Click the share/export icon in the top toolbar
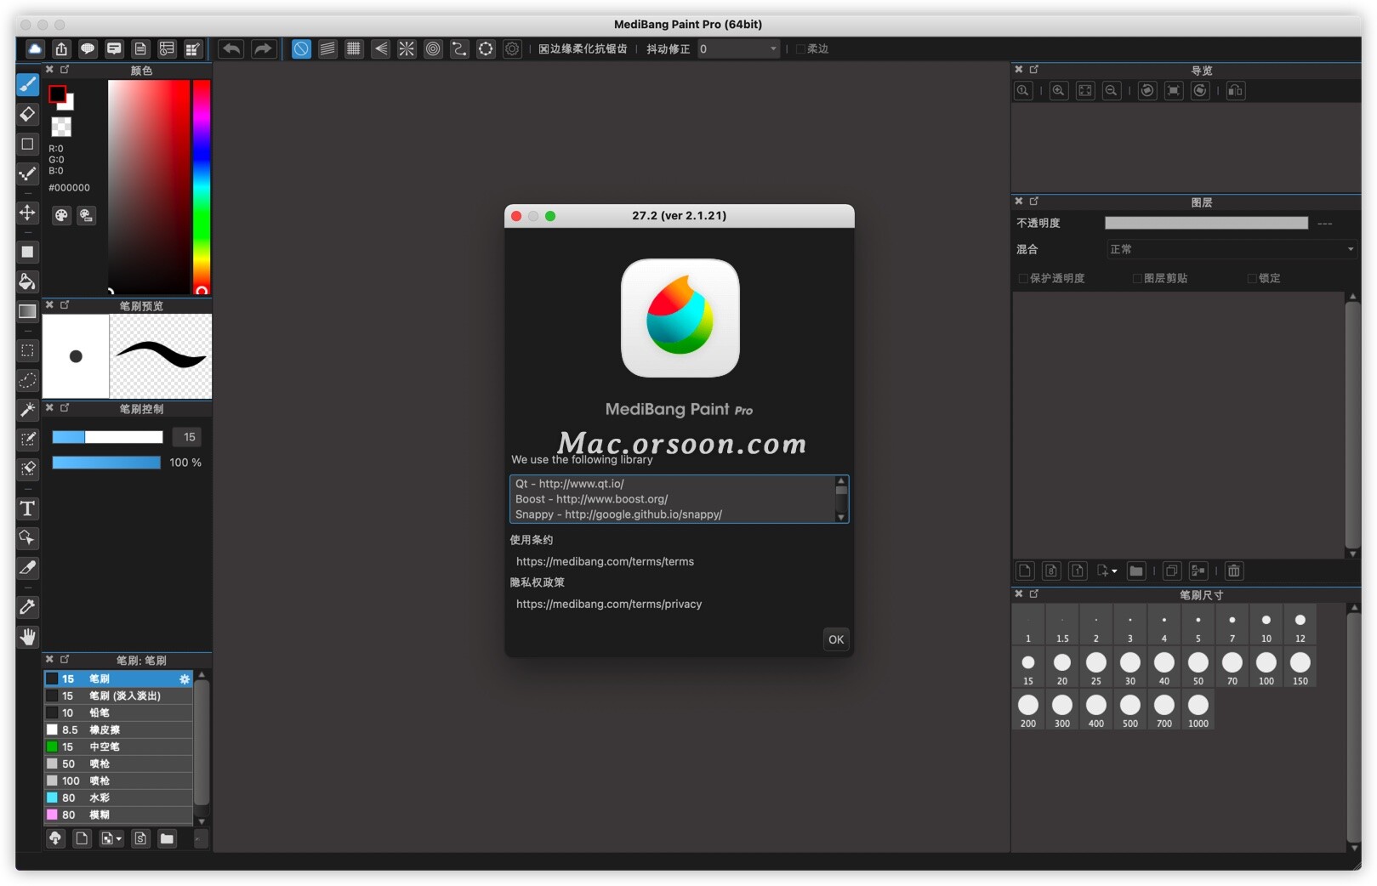Image resolution: width=1377 pixels, height=886 pixels. coord(61,48)
